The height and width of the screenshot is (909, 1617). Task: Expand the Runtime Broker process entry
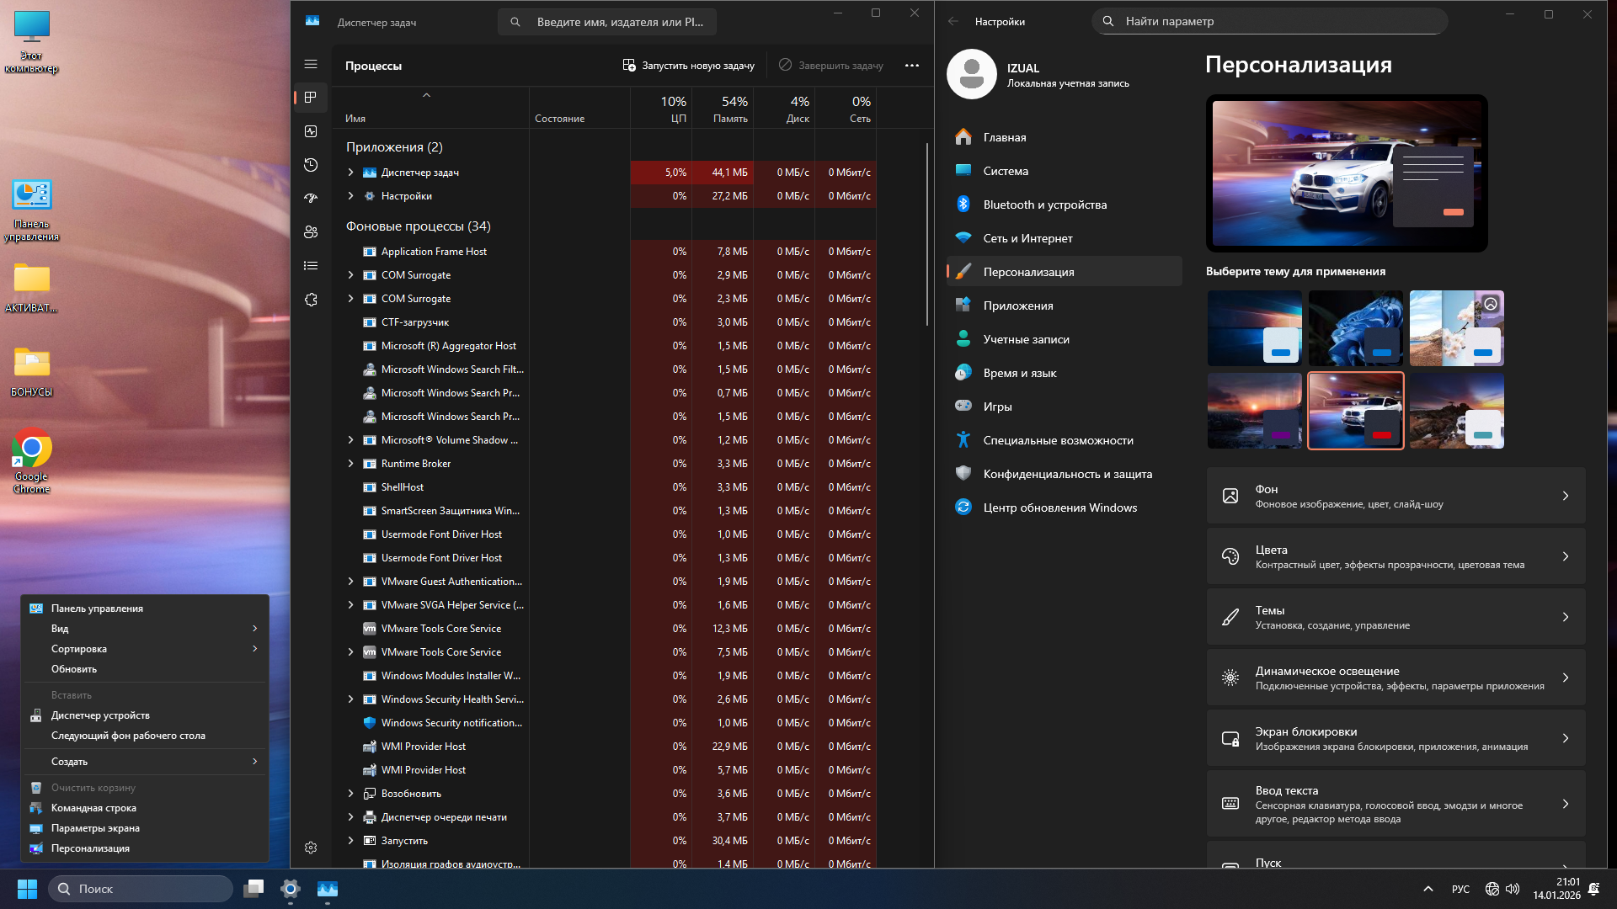click(x=351, y=464)
